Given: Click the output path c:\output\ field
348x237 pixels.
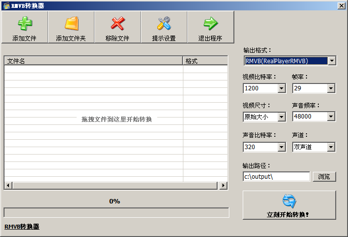Looking at the screenshot, I should pyautogui.click(x=276, y=177).
